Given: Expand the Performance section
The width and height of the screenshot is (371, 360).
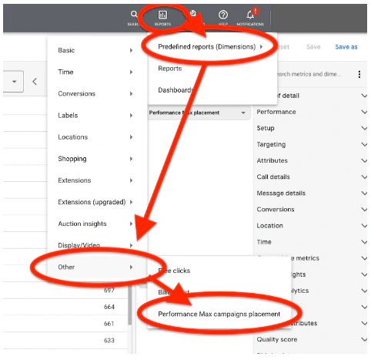Looking at the screenshot, I should click(312, 112).
